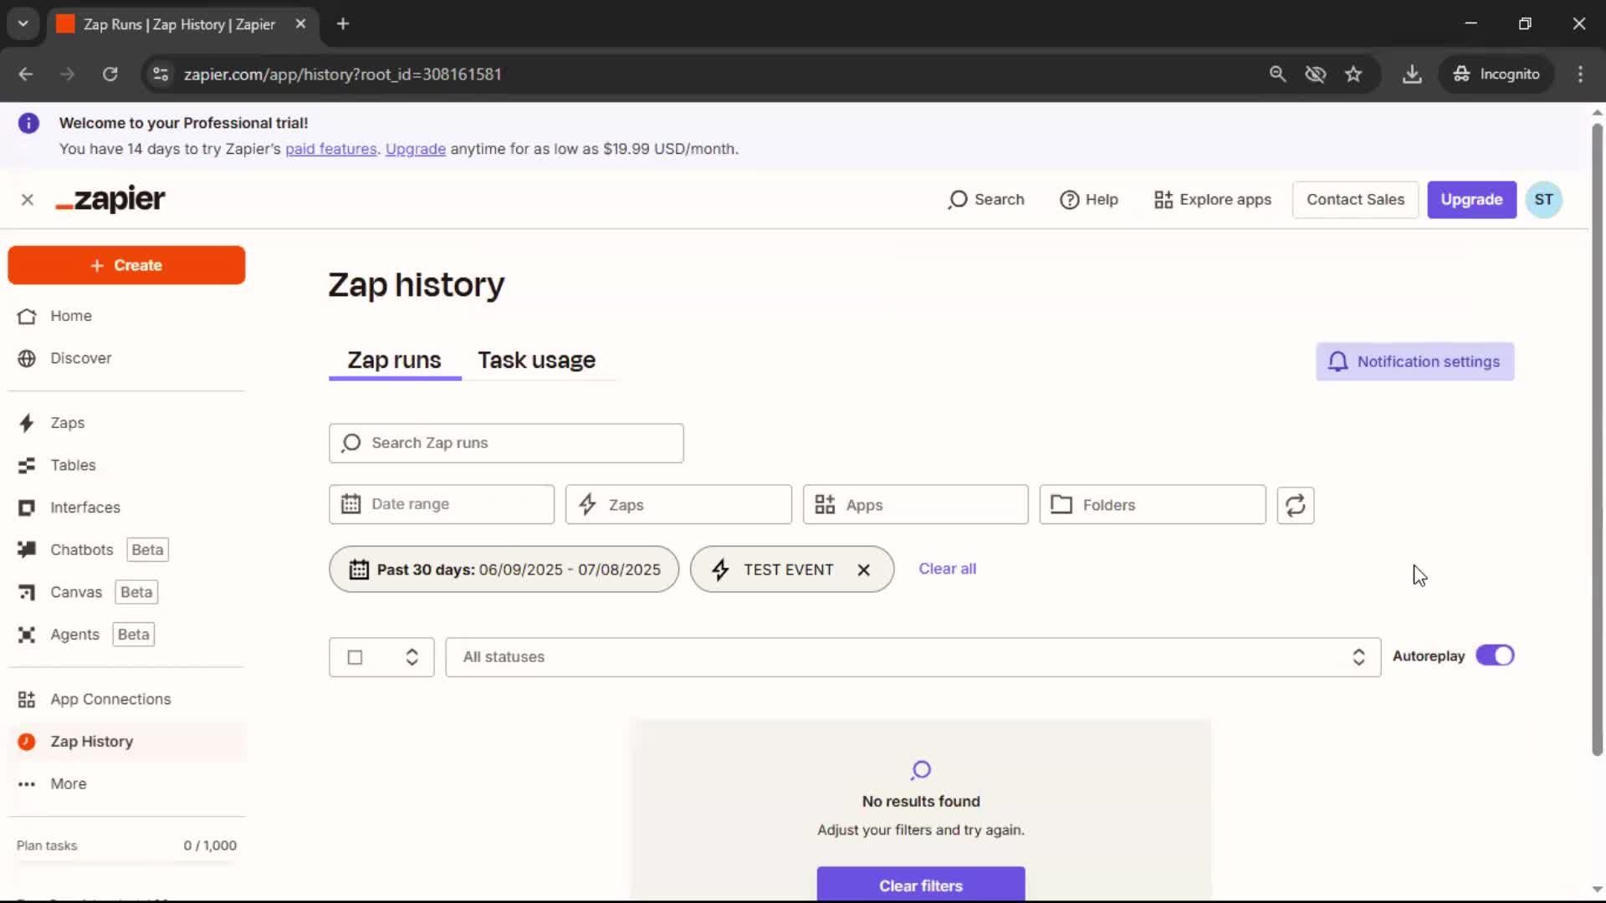Open the ST account avatar
Screen dimensions: 1606x903
pyautogui.click(x=1543, y=200)
